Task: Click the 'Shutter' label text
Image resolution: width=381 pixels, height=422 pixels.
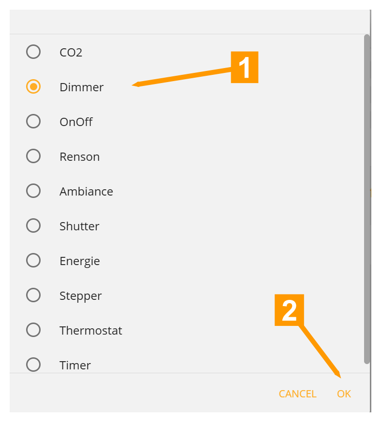Action: (79, 226)
